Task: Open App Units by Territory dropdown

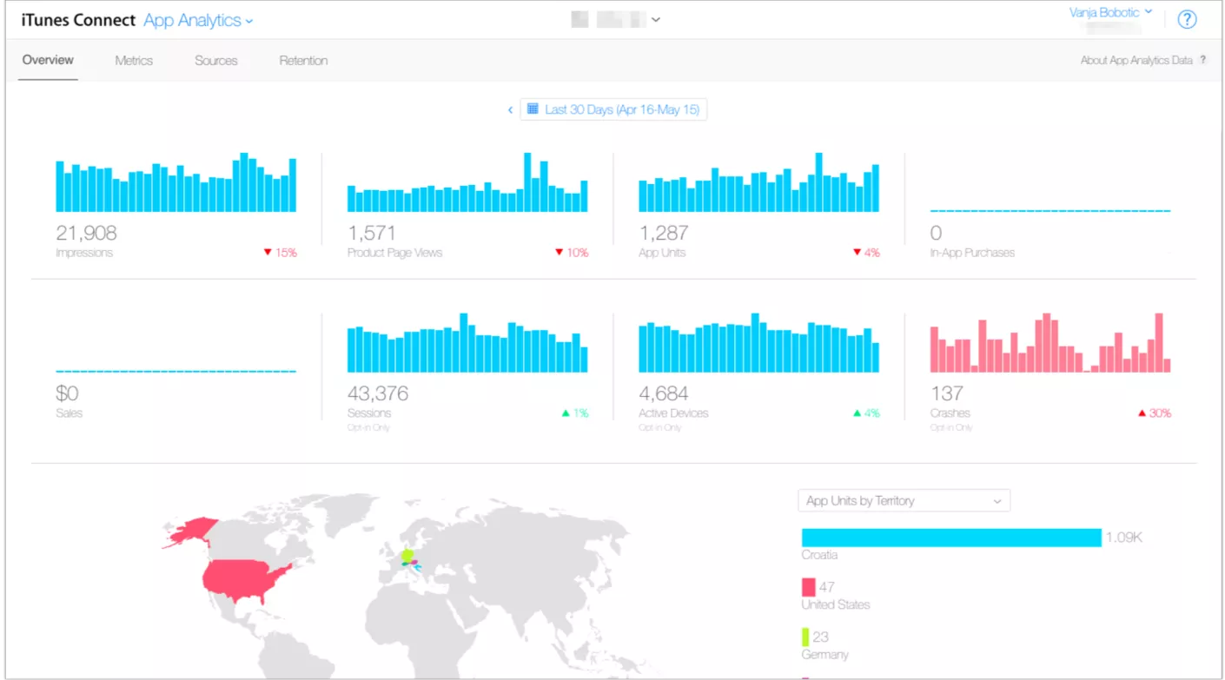Action: coord(904,501)
